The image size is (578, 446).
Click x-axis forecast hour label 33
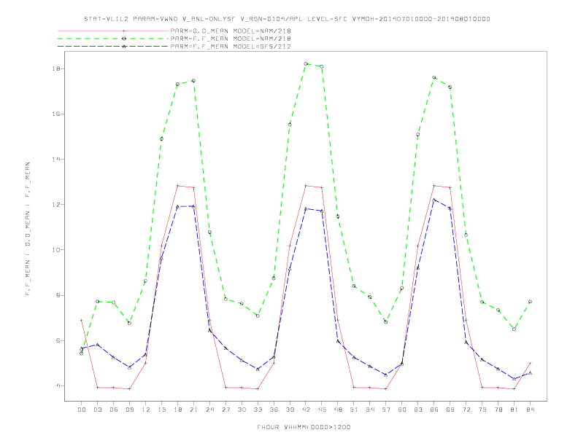point(258,410)
